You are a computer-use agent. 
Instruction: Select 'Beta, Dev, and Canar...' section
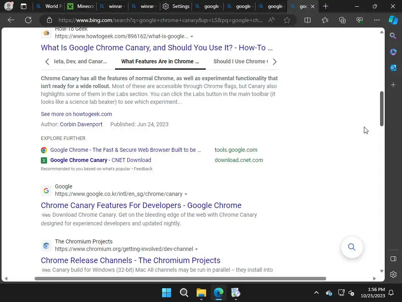(80, 61)
